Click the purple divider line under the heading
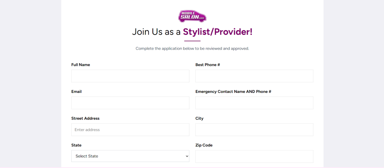The image size is (384, 168). pyautogui.click(x=192, y=41)
